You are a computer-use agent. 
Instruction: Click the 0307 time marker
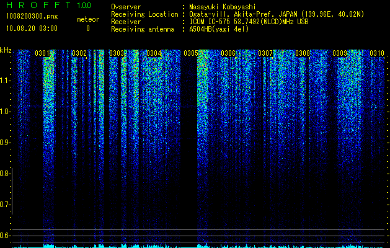click(265, 53)
